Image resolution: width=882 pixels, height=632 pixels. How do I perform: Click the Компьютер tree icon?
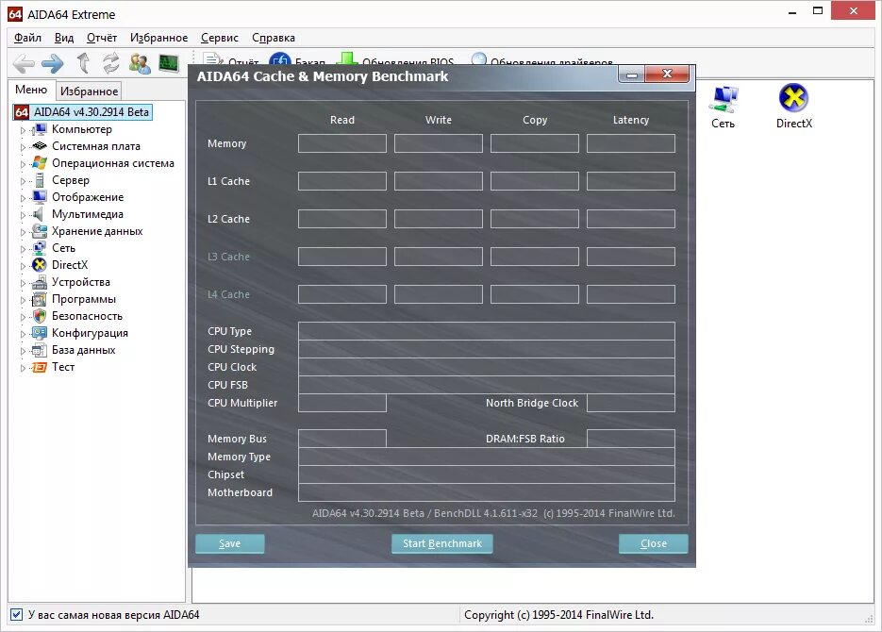click(40, 129)
